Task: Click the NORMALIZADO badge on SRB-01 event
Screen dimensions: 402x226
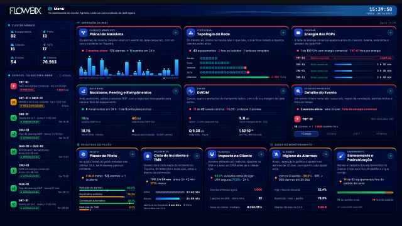Action: [x=30, y=122]
